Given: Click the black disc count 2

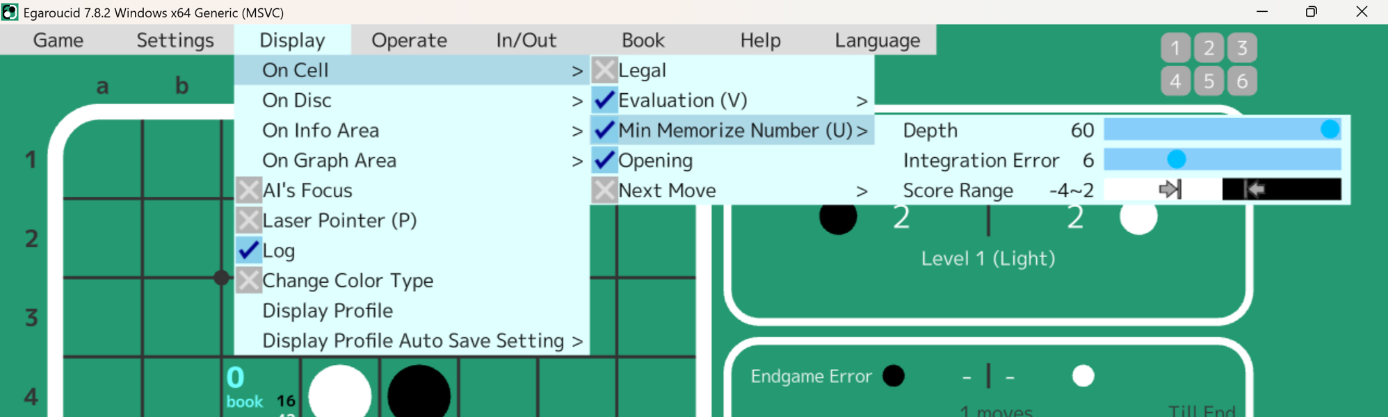Looking at the screenshot, I should [x=901, y=218].
